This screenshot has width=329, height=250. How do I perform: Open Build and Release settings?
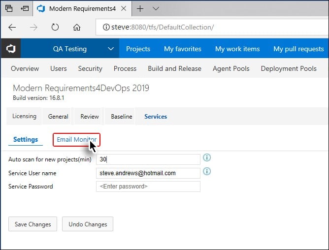pos(174,68)
